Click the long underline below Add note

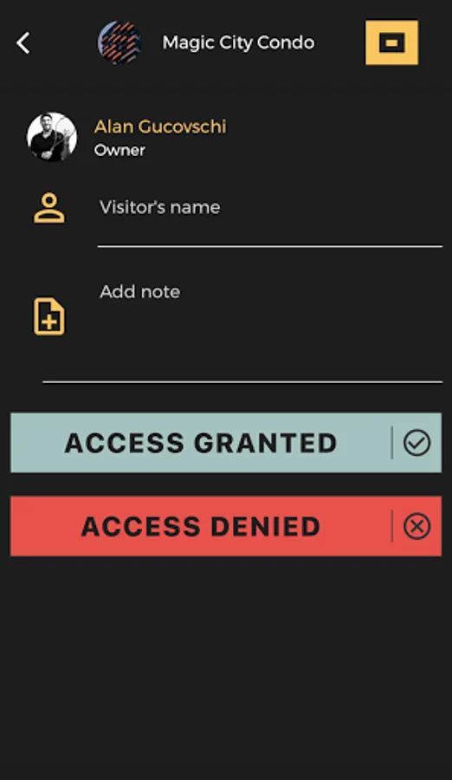point(242,382)
